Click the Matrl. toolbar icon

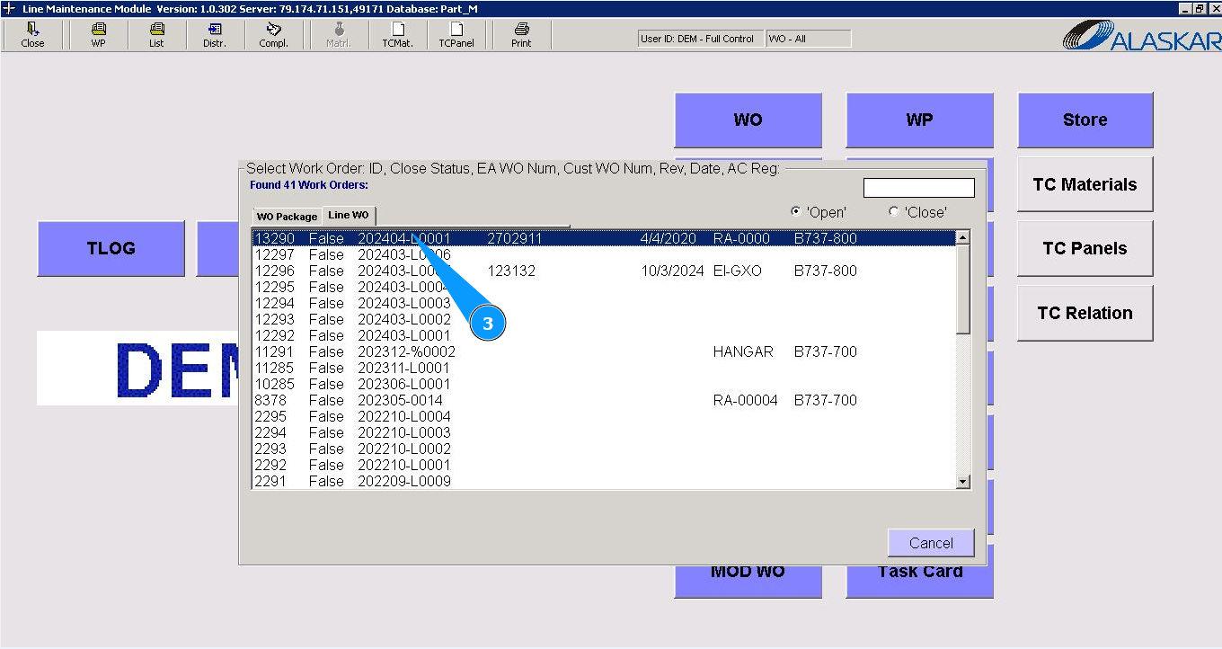pos(339,35)
